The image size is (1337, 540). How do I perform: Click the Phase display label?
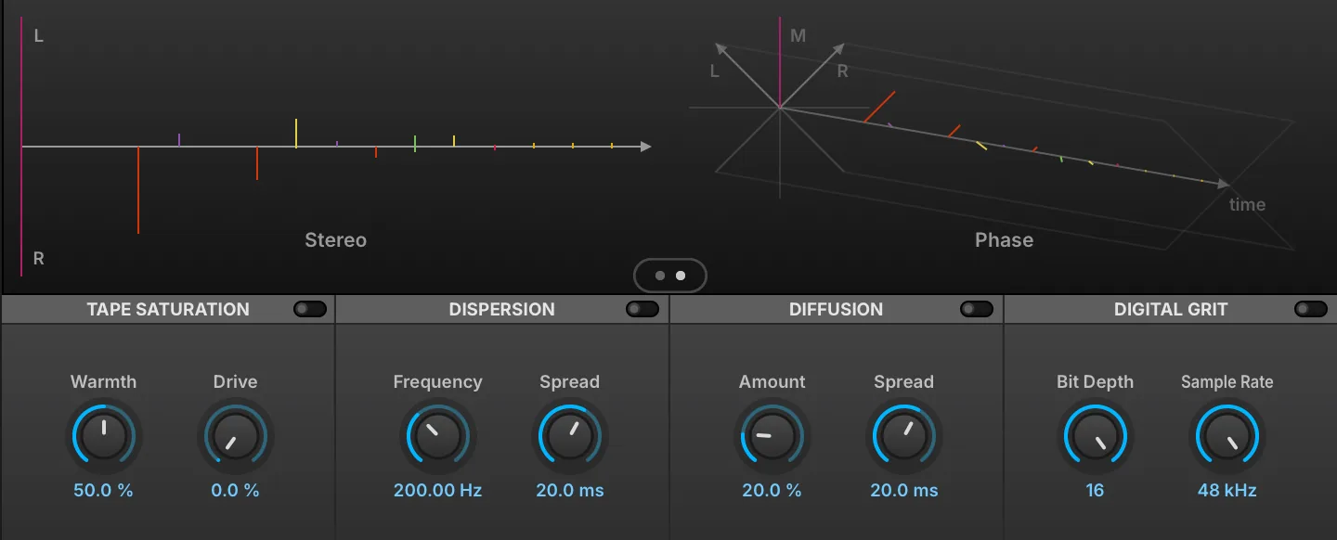pyautogui.click(x=1004, y=240)
